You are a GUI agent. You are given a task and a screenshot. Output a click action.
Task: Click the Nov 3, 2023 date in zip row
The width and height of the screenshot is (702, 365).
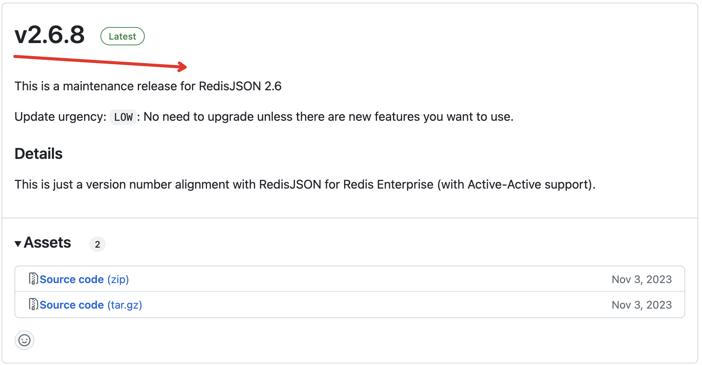641,279
